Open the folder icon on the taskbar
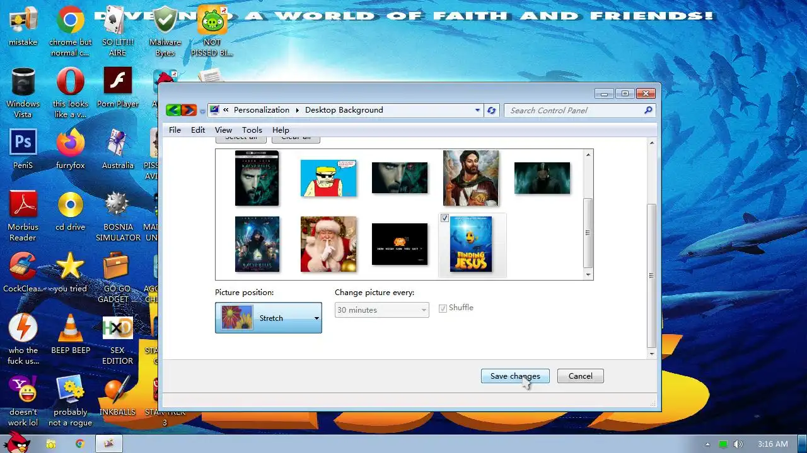The image size is (807, 453). click(x=51, y=444)
